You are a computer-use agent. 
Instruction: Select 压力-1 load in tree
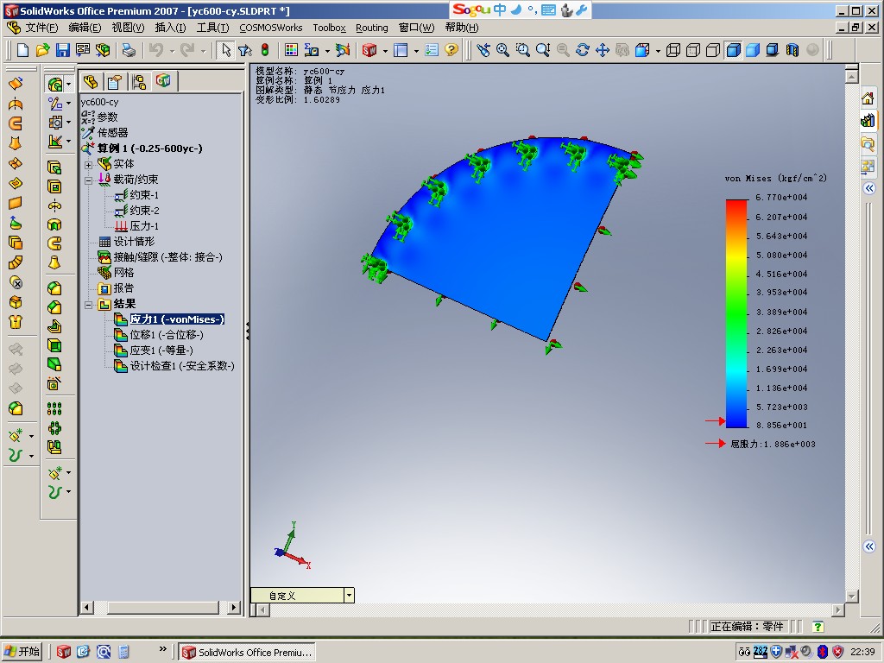[x=144, y=226]
